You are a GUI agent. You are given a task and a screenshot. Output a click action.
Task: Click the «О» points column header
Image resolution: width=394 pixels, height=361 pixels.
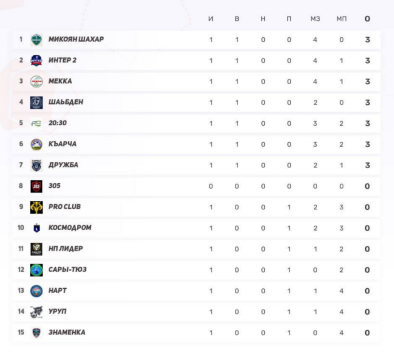tap(367, 19)
